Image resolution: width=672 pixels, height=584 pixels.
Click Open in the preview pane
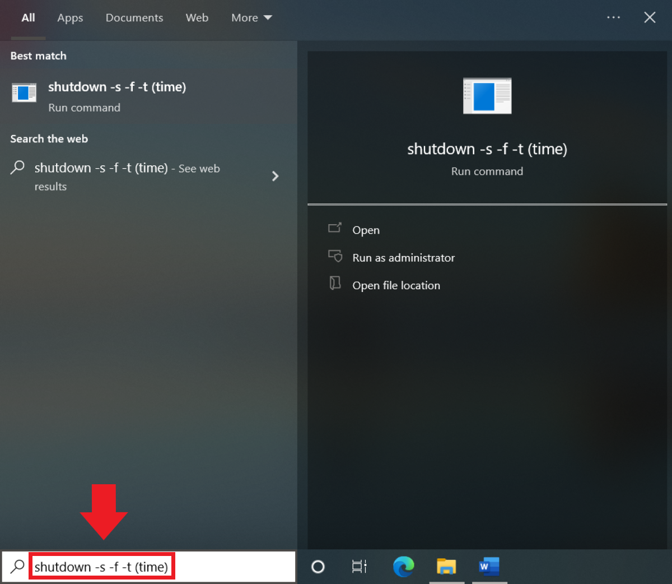[366, 230]
